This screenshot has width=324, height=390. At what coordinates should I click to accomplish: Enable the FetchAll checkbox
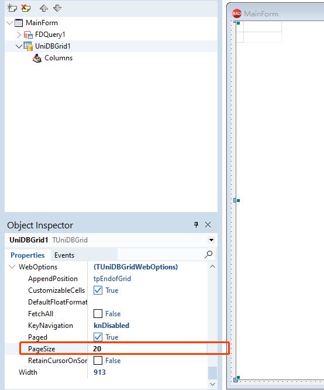pyautogui.click(x=98, y=314)
